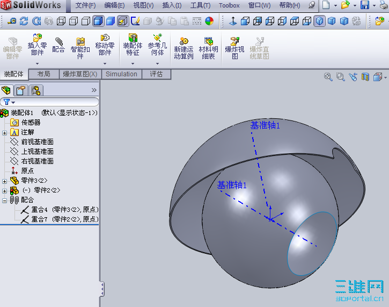
Task: Switch to the 布局 tab
Action: [x=43, y=74]
